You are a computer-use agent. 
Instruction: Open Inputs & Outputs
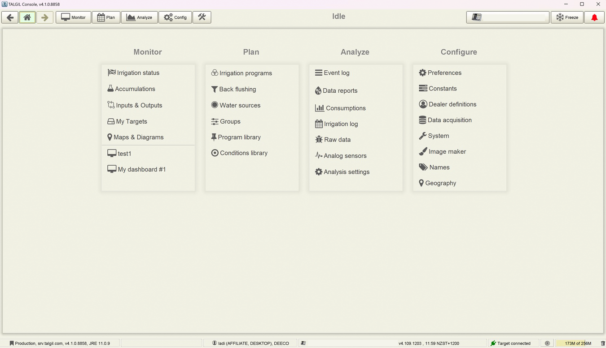point(135,105)
